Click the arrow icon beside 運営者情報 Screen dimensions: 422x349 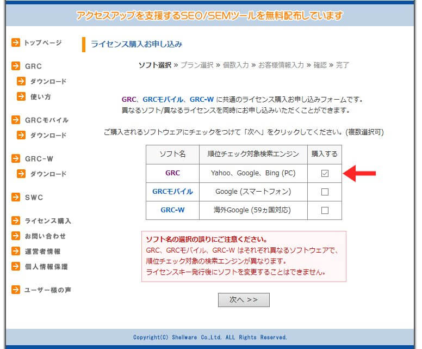(x=16, y=251)
